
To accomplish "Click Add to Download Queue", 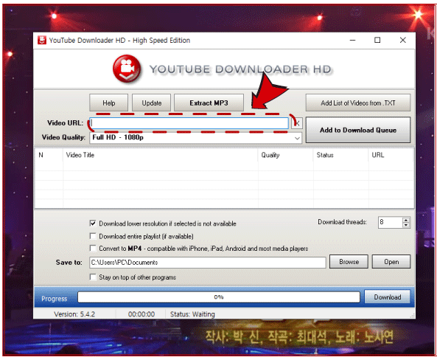I will [358, 130].
